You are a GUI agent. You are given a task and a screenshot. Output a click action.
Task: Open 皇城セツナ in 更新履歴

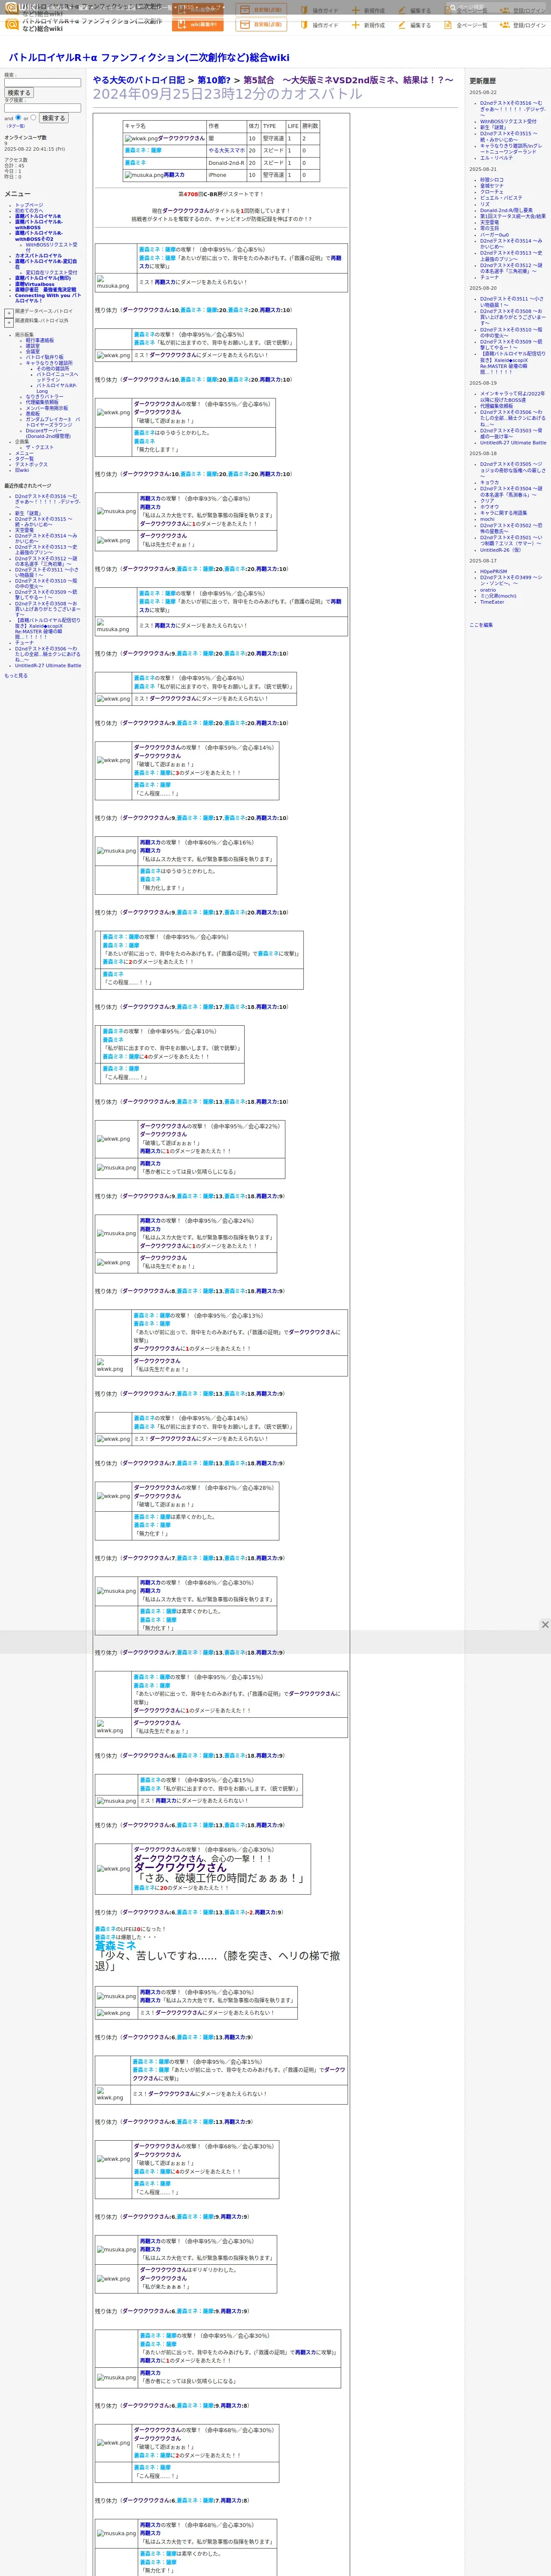click(x=492, y=186)
